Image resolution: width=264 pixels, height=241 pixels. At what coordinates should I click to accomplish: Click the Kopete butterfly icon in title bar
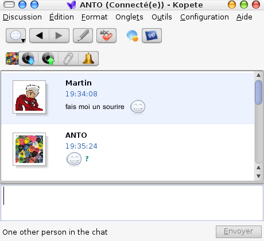[71, 5]
